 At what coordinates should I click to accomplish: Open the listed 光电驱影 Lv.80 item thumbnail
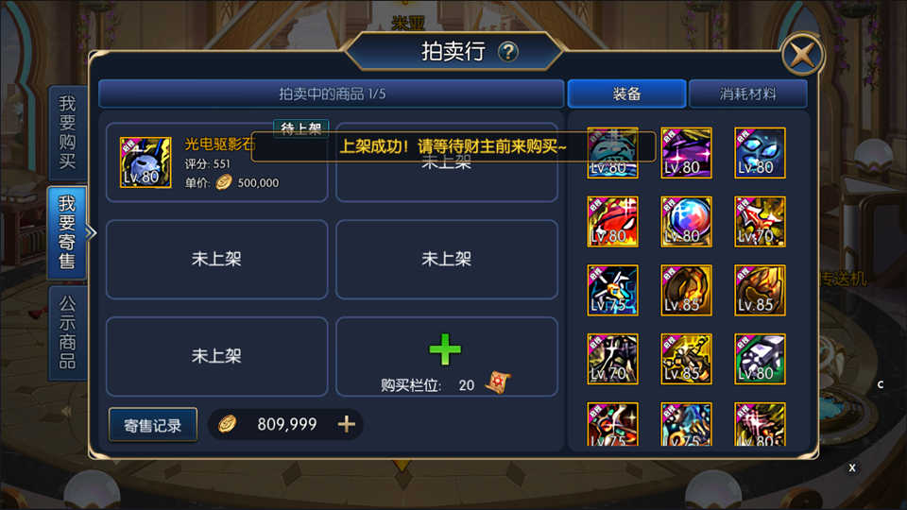[x=145, y=162]
